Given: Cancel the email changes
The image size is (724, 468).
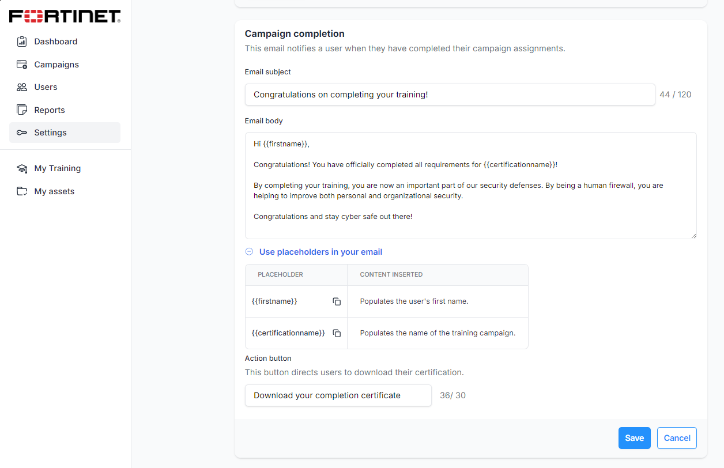Looking at the screenshot, I should point(677,438).
